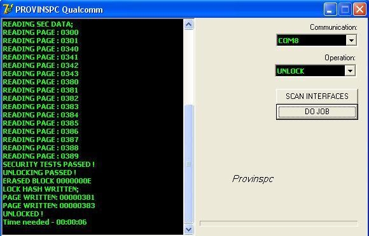Click the 'UNLOCKING PASSED !' line
This screenshot has width=369, height=236.
pyautogui.click(x=39, y=173)
